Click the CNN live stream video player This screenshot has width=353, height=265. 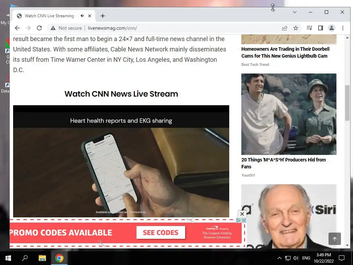tap(121, 161)
